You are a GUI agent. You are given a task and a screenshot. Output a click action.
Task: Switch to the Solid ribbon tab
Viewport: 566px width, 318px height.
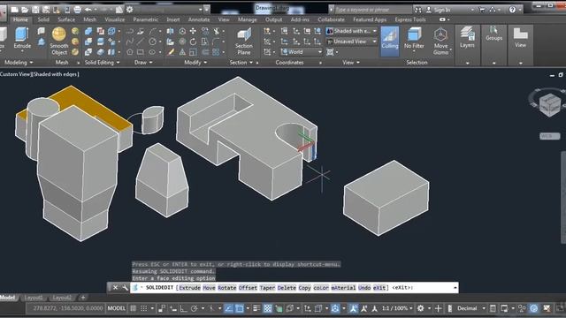43,19
